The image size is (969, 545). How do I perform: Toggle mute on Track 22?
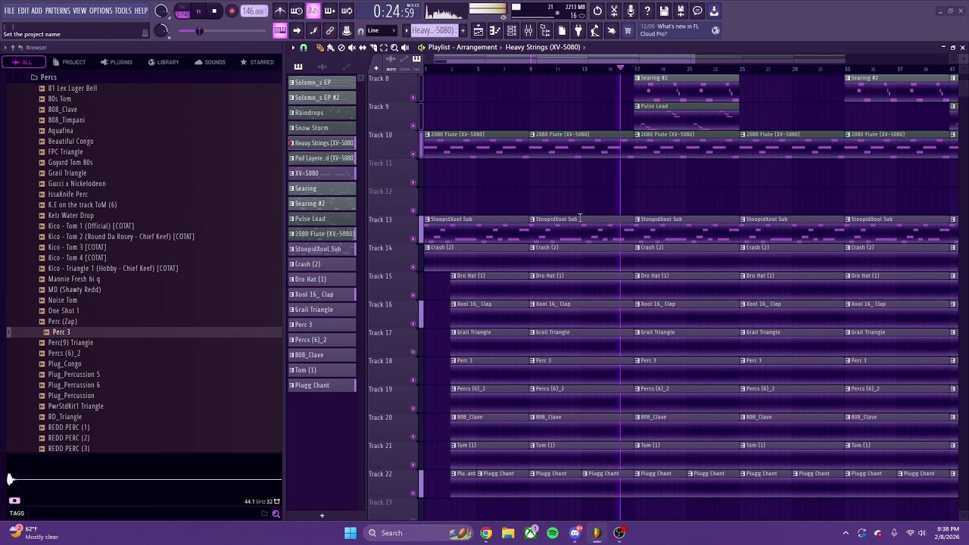(413, 493)
